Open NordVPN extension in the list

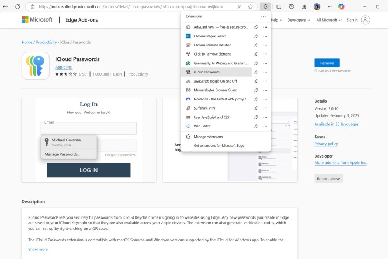220,99
